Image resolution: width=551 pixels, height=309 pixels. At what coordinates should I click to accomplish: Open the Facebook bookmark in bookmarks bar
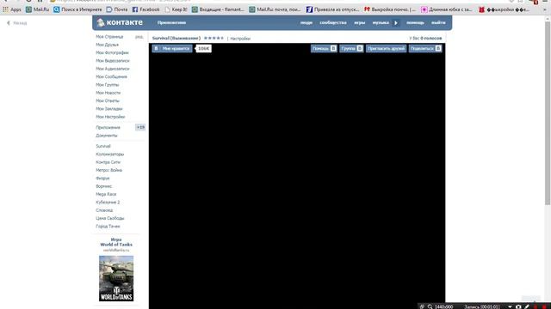pyautogui.click(x=145, y=9)
